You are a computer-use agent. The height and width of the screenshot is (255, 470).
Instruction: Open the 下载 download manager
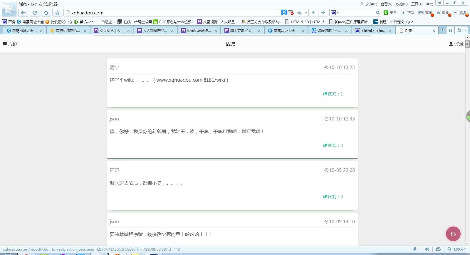pos(408,13)
